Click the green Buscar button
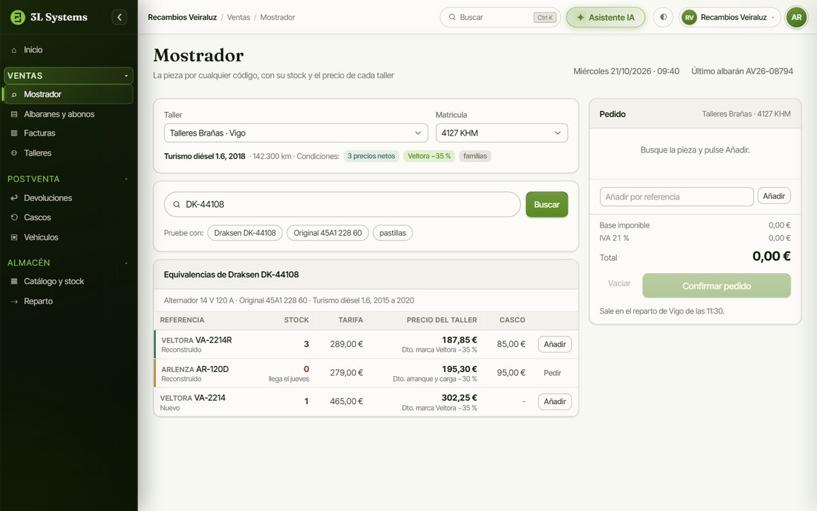Image resolution: width=817 pixels, height=511 pixels. 547,204
